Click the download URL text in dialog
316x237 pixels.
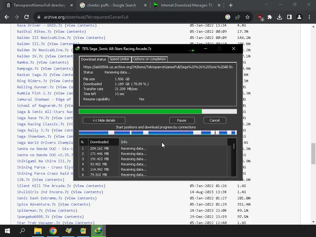pyautogui.click(x=158, y=67)
